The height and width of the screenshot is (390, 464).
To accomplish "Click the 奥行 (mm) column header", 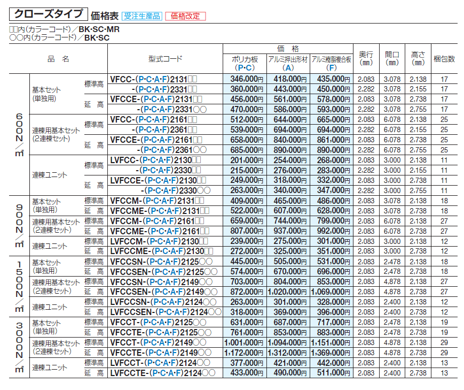I will 366,59.
